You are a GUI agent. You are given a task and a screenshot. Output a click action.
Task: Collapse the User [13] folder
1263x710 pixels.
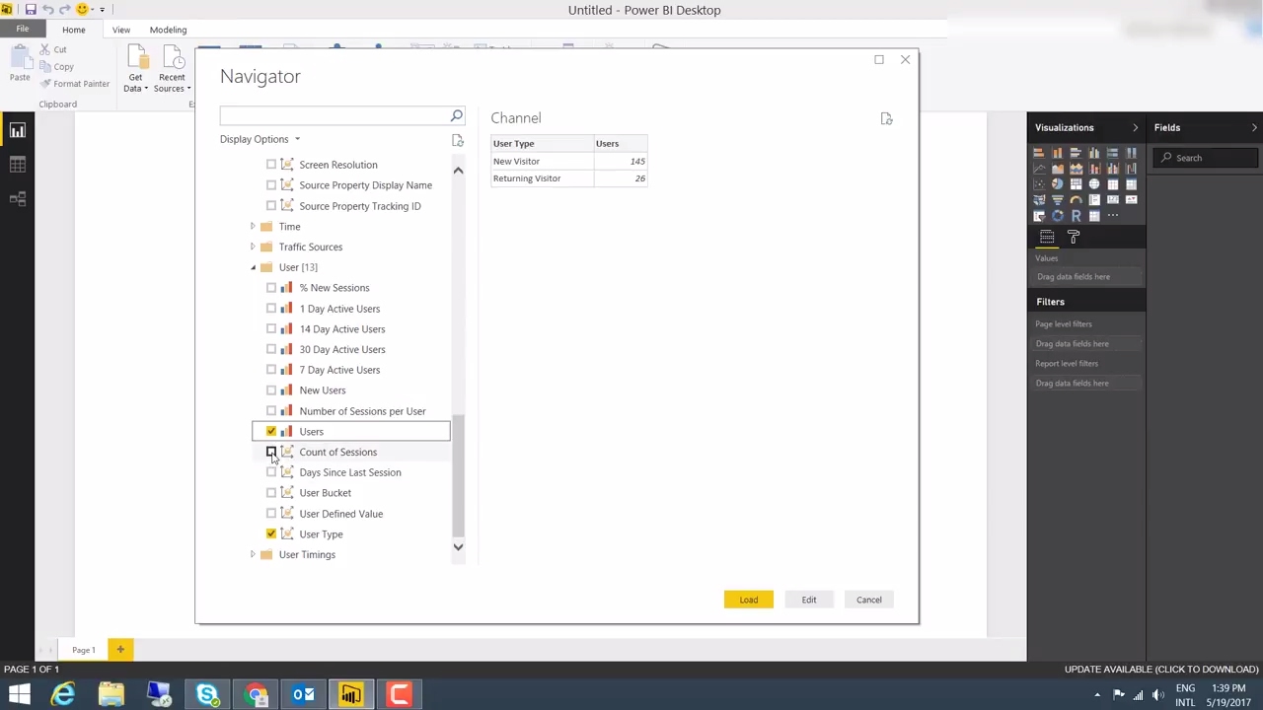253,267
